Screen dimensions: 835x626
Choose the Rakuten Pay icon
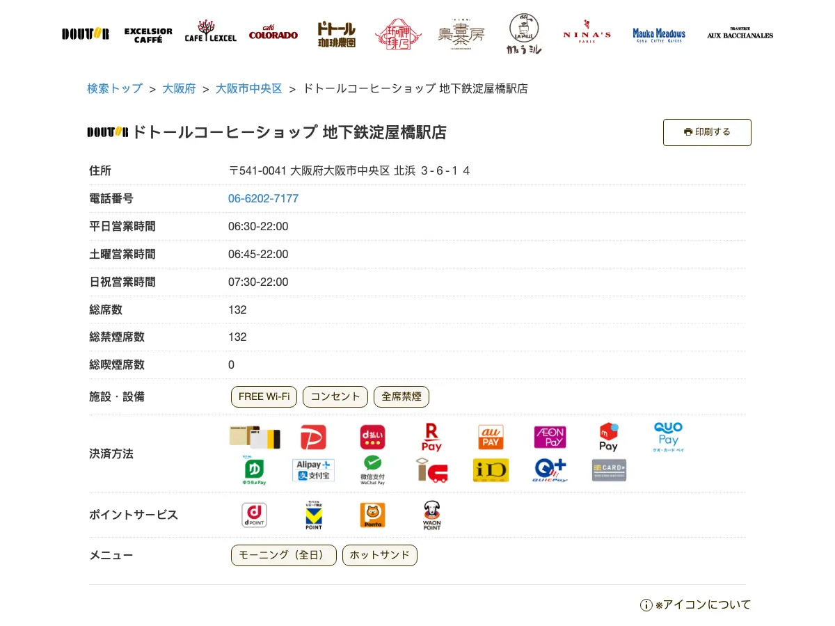(x=431, y=438)
